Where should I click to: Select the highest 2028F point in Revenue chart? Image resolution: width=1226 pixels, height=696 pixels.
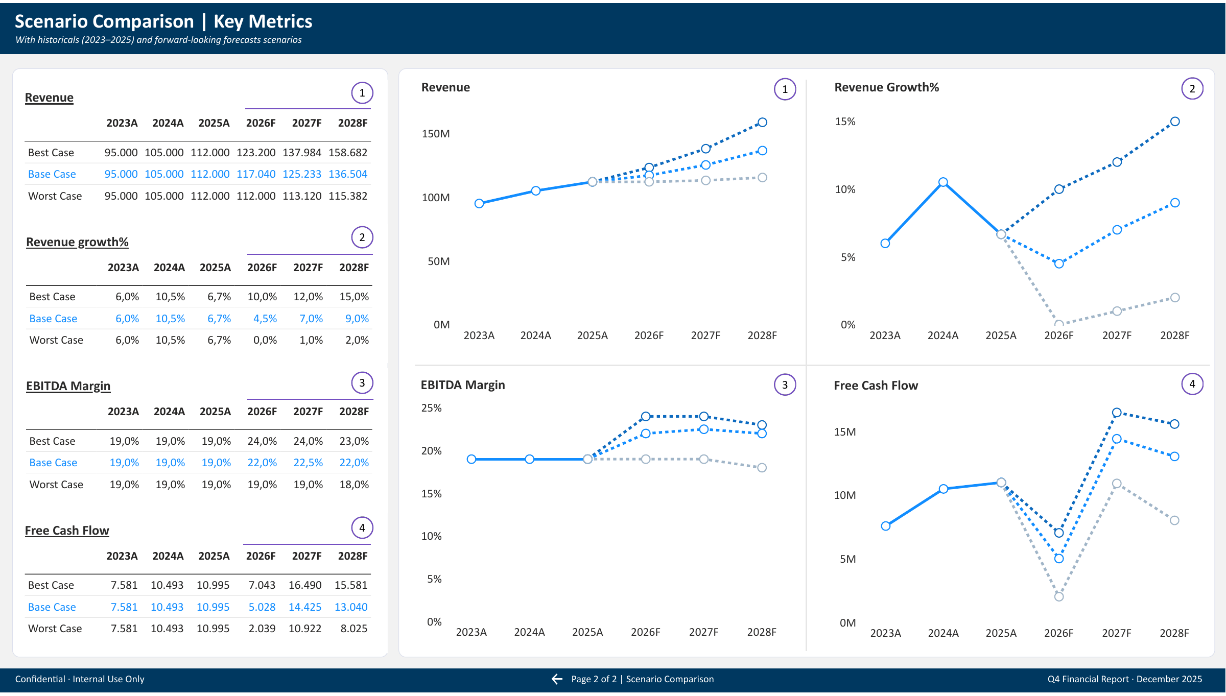point(762,123)
